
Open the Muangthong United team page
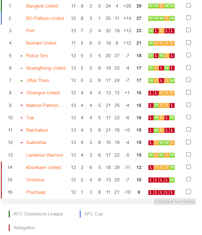(46, 68)
